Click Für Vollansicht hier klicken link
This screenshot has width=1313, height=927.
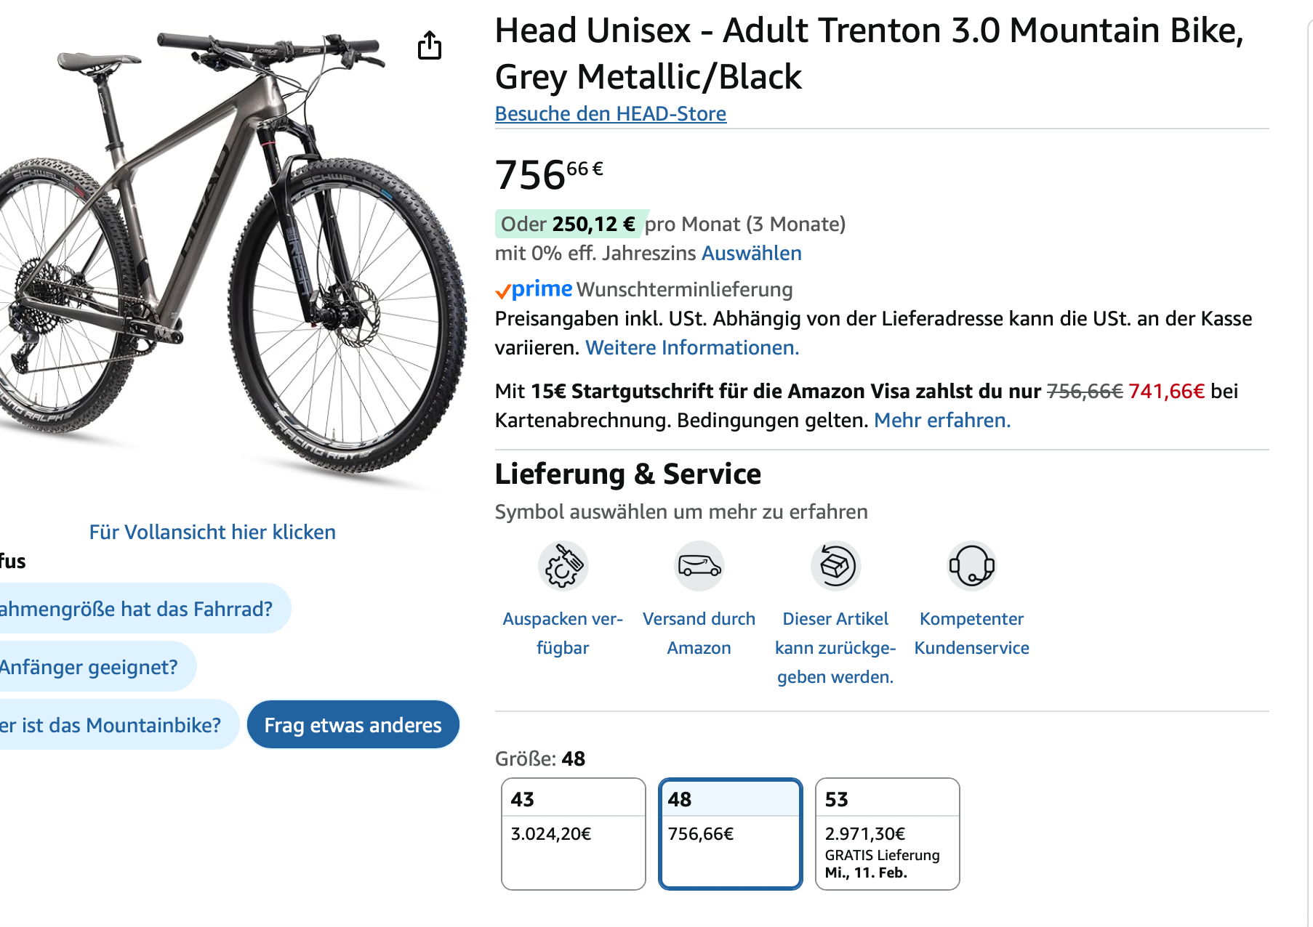212,533
